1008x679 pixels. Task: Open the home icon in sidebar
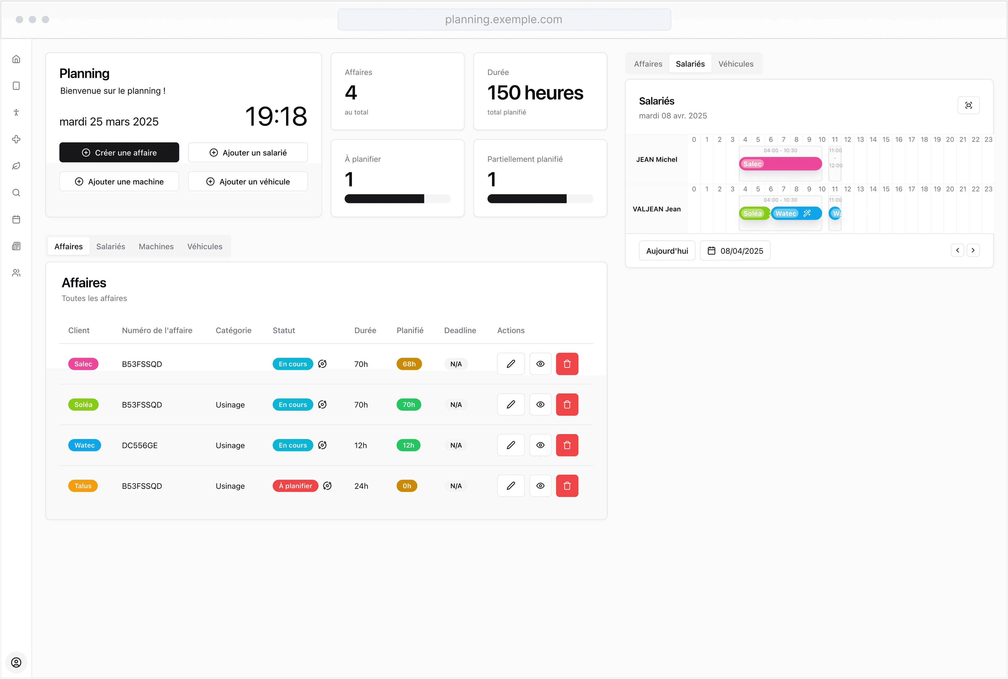16,59
